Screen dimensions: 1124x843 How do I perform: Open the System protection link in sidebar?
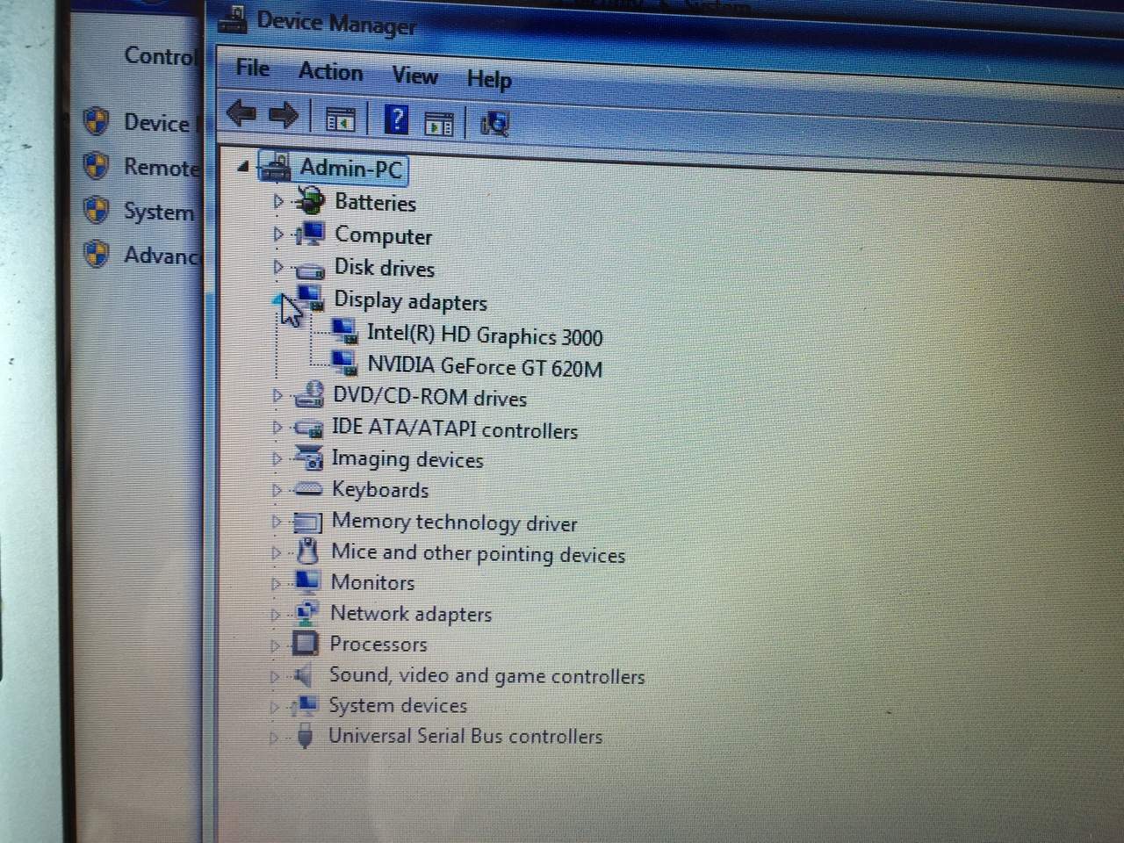(x=158, y=212)
